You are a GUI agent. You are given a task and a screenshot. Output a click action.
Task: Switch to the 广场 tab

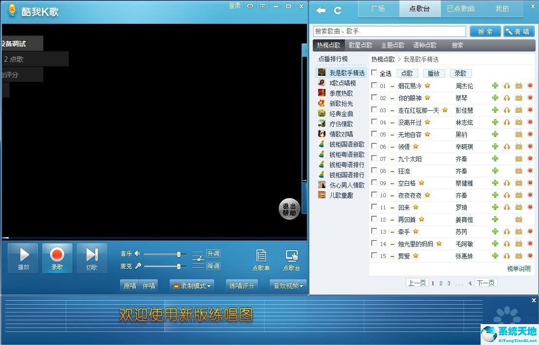(378, 9)
